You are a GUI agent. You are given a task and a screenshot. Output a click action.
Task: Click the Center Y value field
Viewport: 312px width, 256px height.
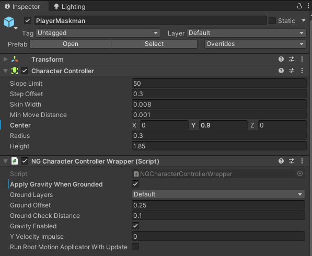pyautogui.click(x=223, y=125)
